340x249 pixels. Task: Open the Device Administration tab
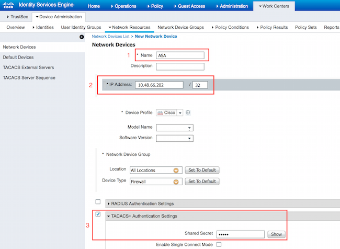(x=59, y=17)
